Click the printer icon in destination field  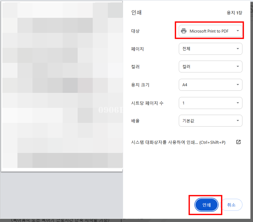(184, 31)
